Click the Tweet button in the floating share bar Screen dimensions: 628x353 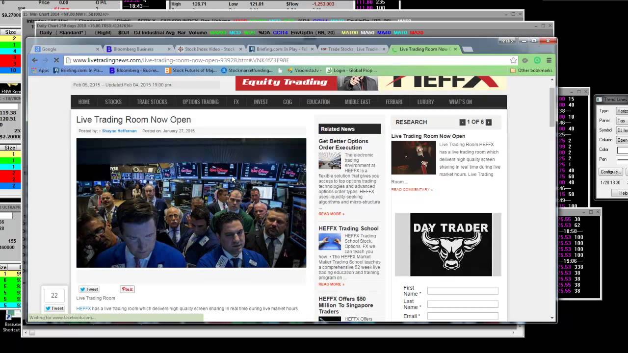point(54,308)
